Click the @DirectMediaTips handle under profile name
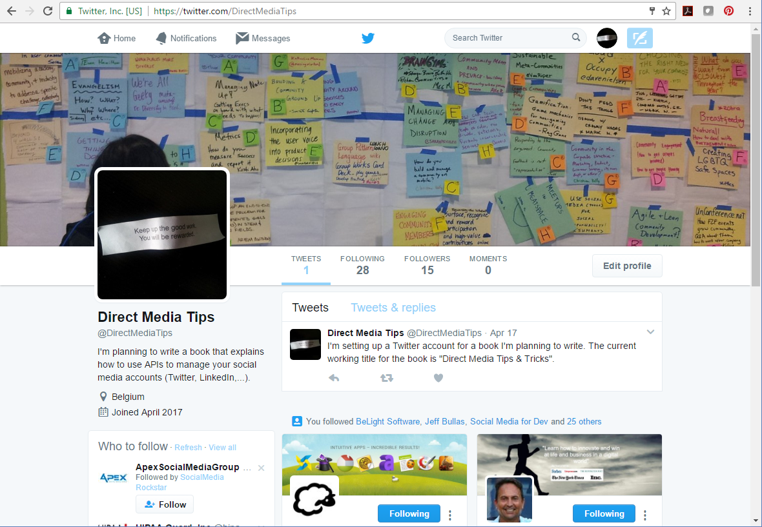Screen dimensions: 762x527 click(135, 333)
